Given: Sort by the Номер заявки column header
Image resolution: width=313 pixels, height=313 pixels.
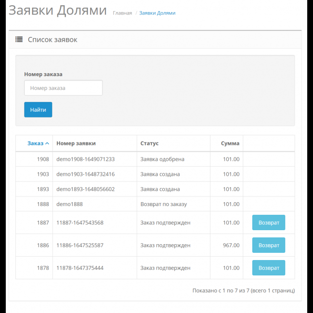Looking at the screenshot, I should point(76,143).
